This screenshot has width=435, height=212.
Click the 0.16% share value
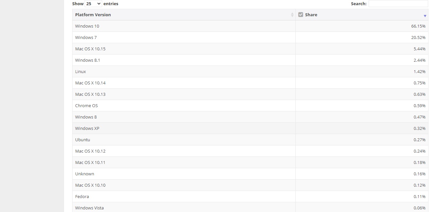[420, 174]
